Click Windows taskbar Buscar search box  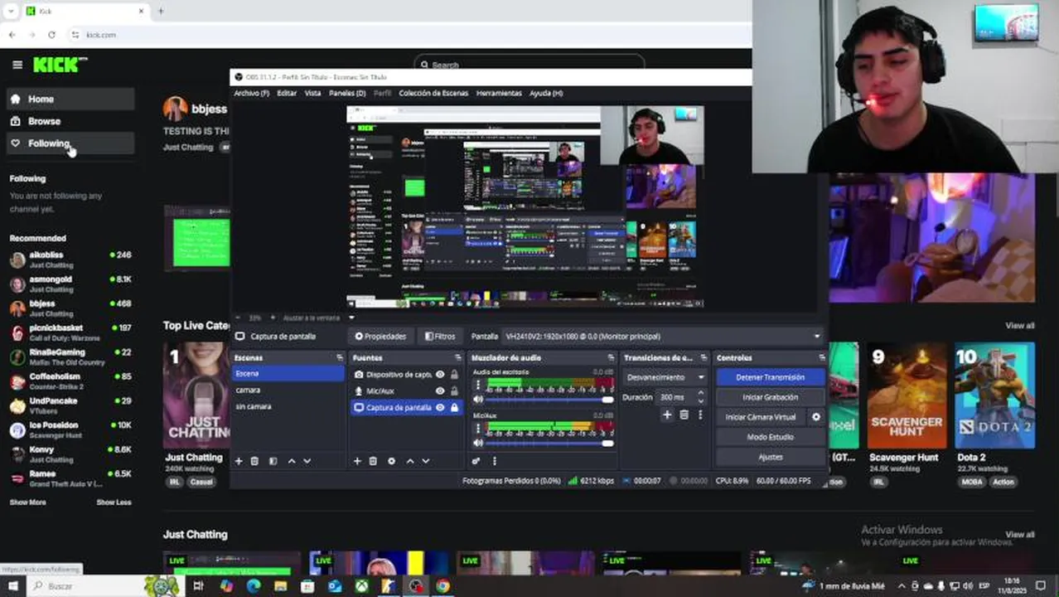(x=85, y=586)
